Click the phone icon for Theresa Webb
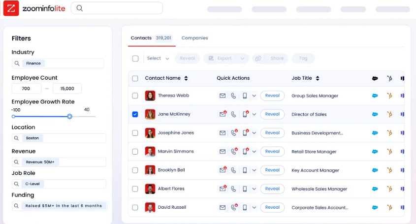The width and height of the screenshot is (416, 224). (x=233, y=96)
